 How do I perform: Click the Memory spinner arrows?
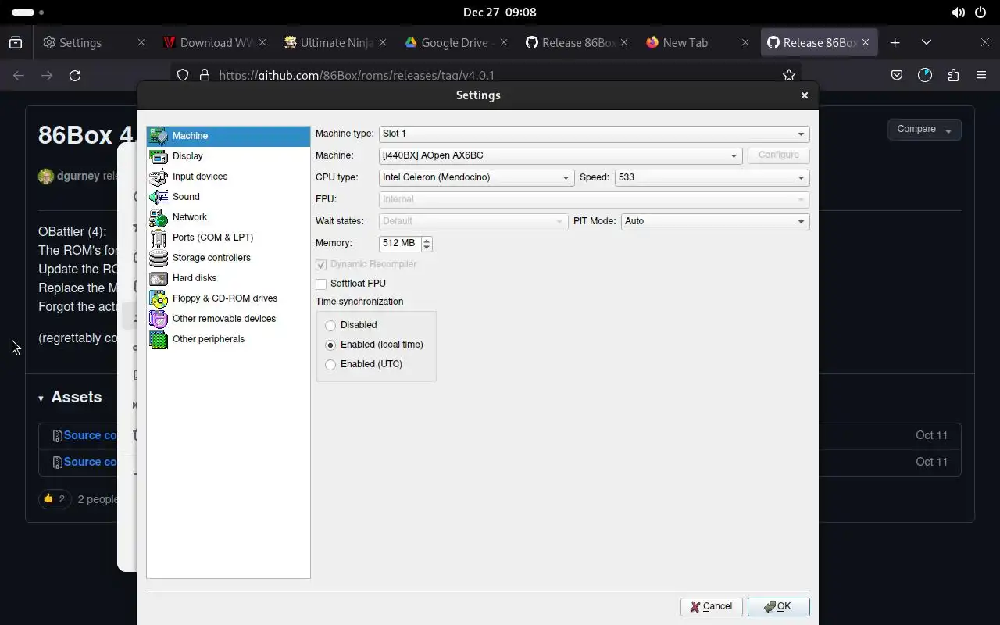[427, 244]
